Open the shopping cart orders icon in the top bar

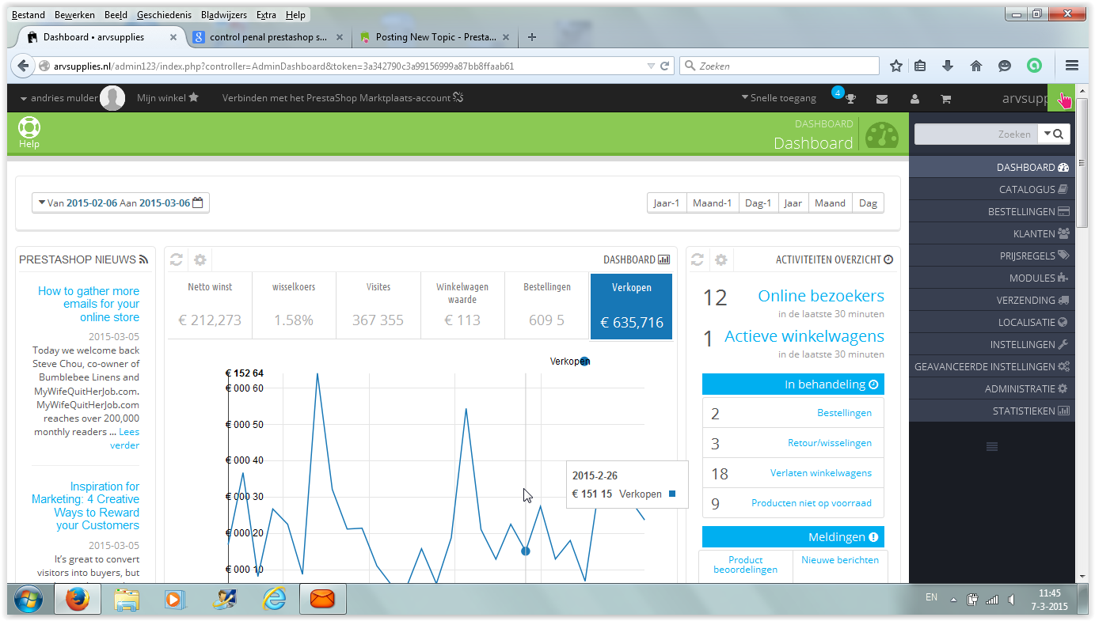pyautogui.click(x=945, y=99)
